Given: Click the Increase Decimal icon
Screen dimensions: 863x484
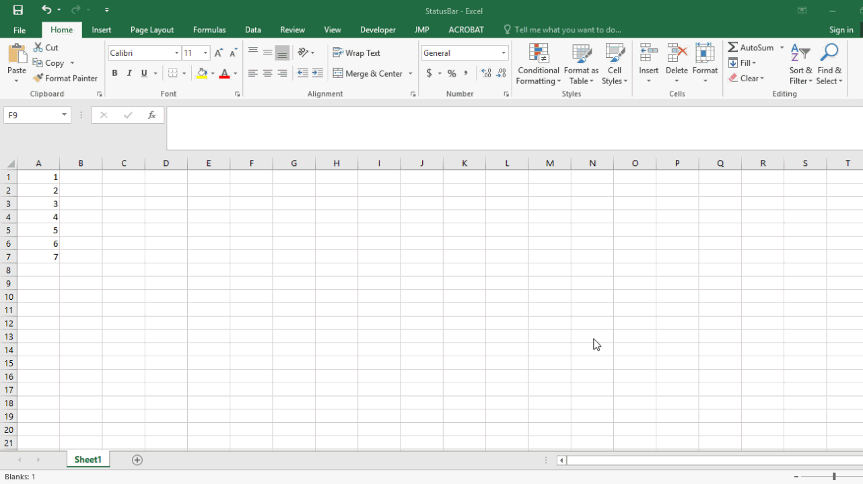Looking at the screenshot, I should point(487,73).
